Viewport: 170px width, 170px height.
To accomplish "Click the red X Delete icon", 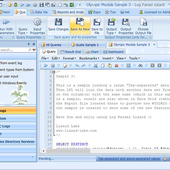I will [117, 66].
